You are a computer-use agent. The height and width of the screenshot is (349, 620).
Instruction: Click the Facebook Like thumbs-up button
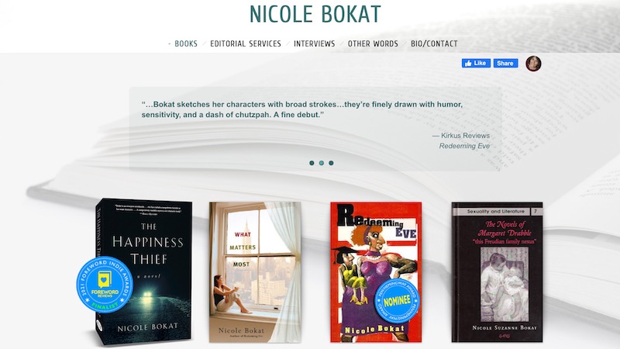[476, 64]
